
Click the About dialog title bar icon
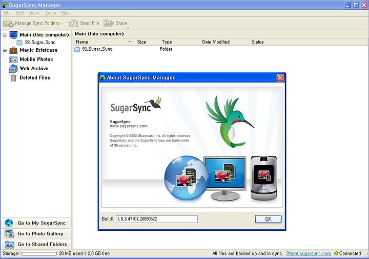[x=102, y=77]
